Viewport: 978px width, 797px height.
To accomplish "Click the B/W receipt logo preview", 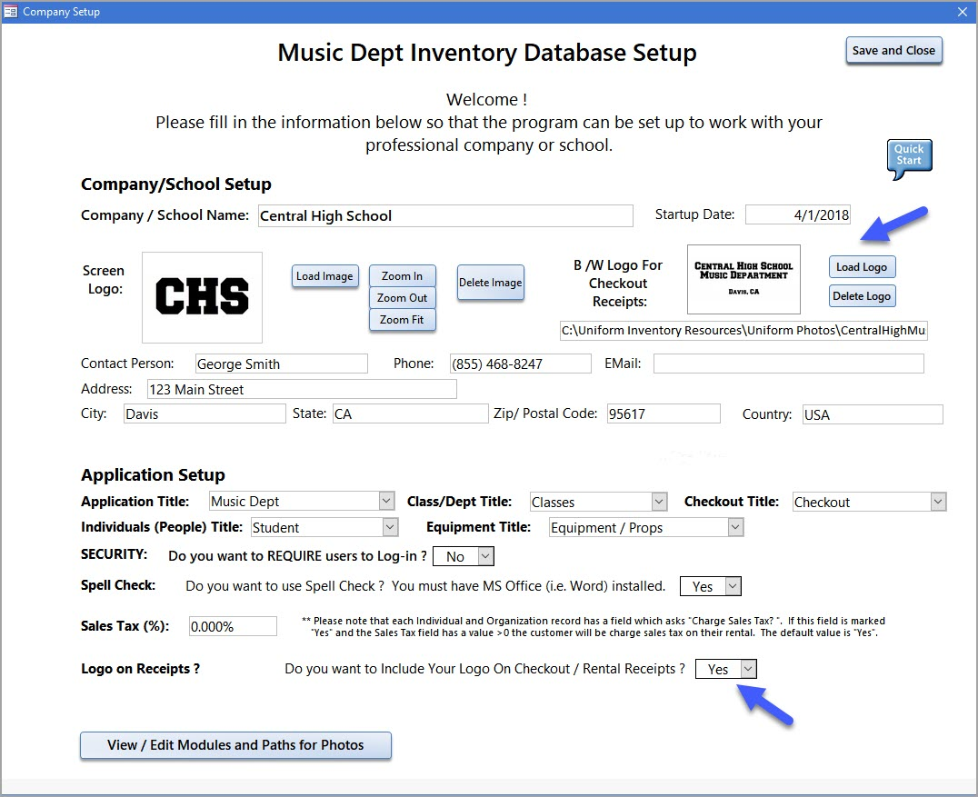I will tap(743, 279).
